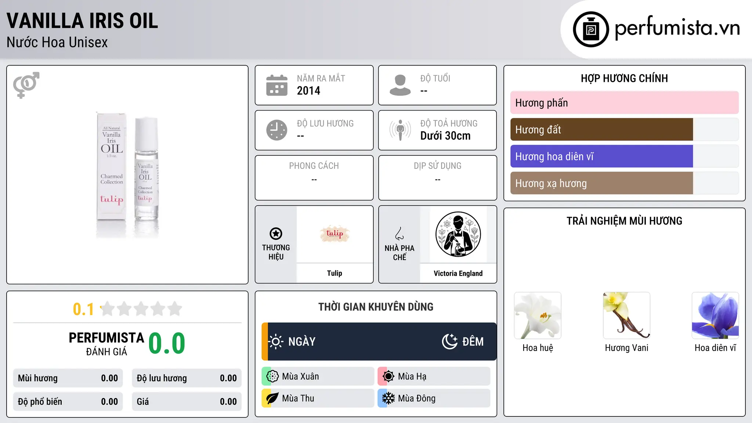Screen dimensions: 752x423
Task: Click the person silhouette age icon
Action: pyautogui.click(x=400, y=85)
